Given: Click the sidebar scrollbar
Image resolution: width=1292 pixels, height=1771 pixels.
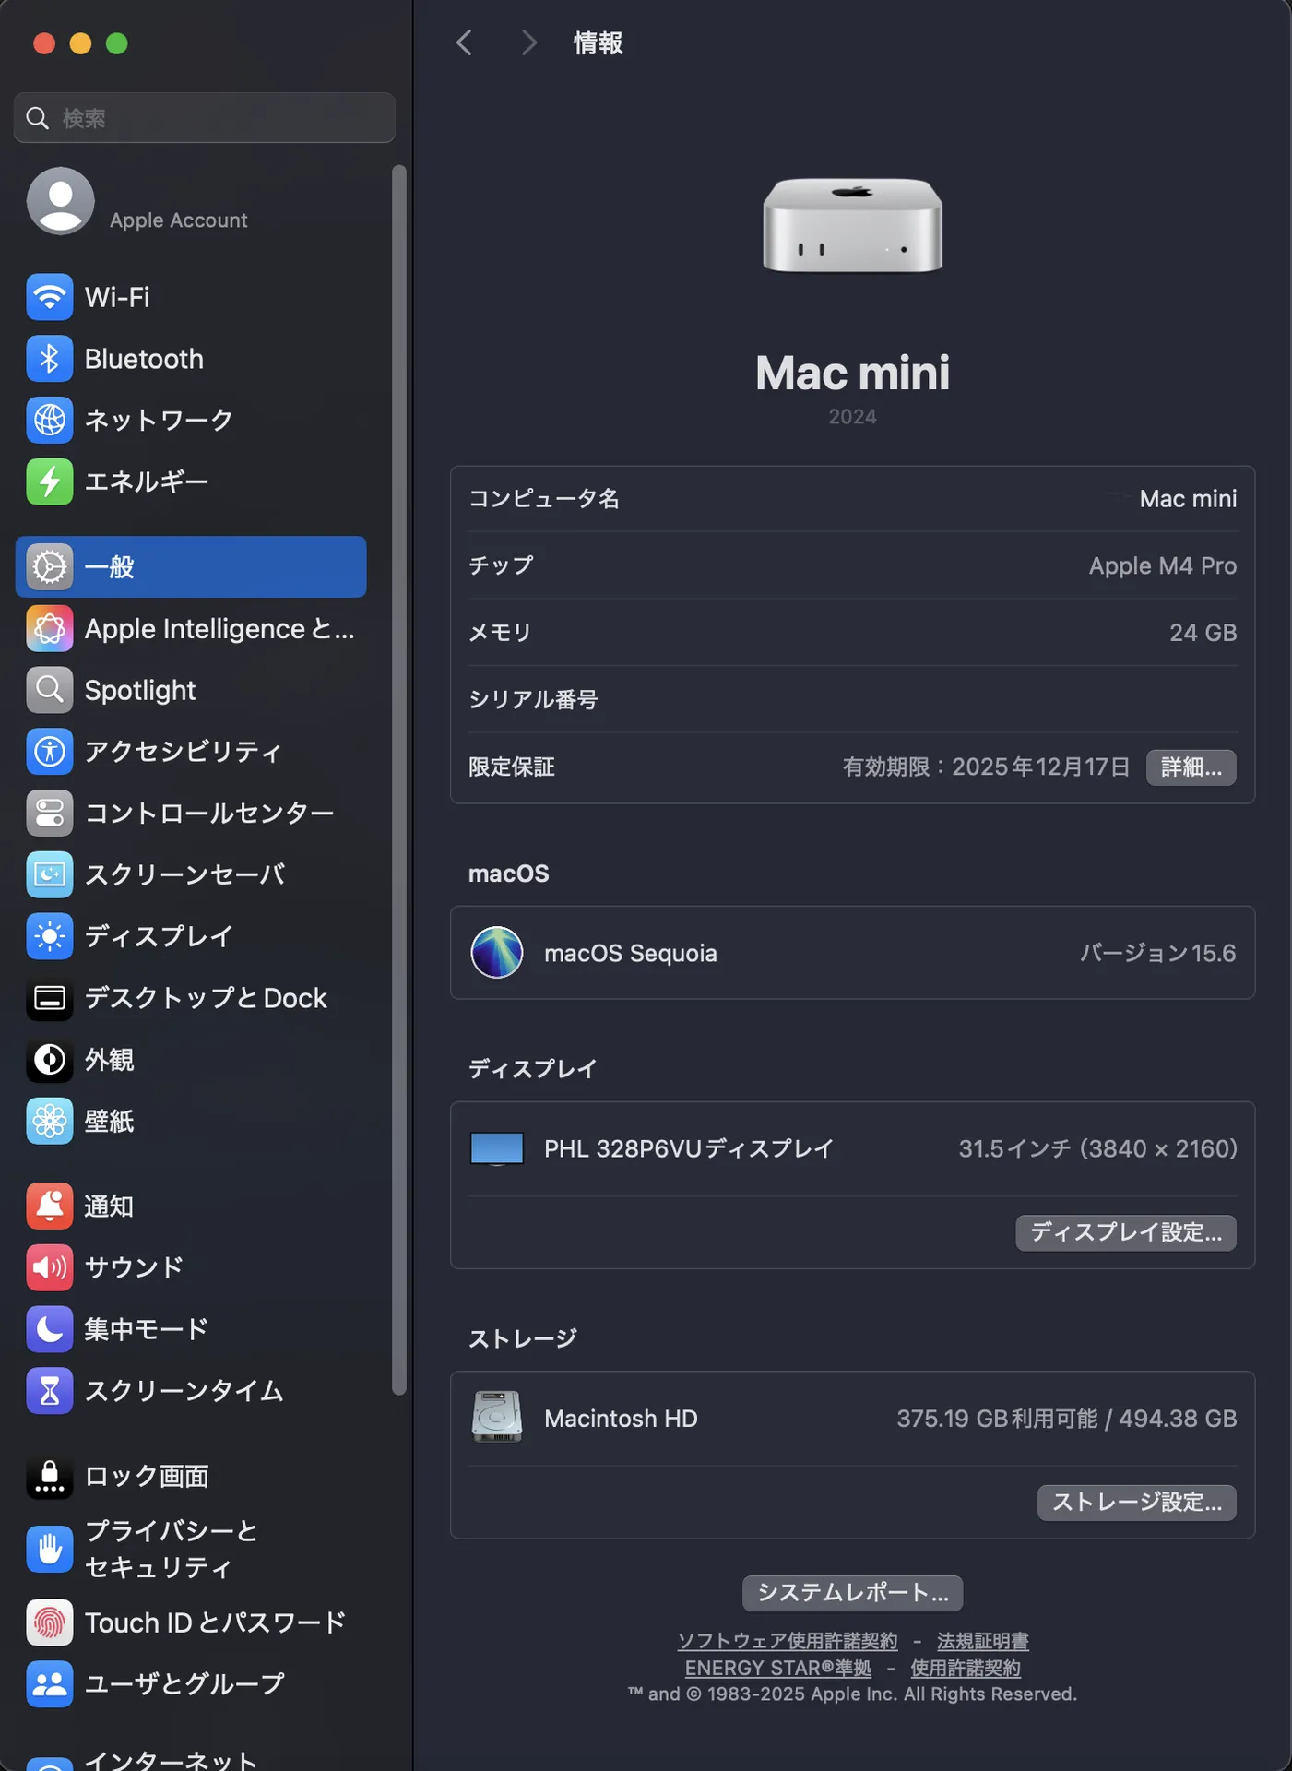Looking at the screenshot, I should click(398, 779).
